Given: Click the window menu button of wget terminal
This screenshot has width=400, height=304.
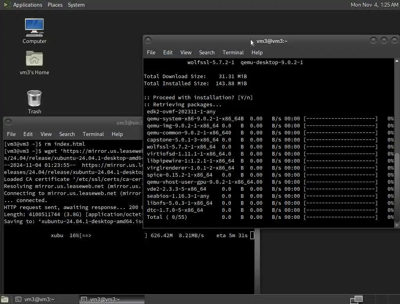Looking at the screenshot, I should coord(8,122).
